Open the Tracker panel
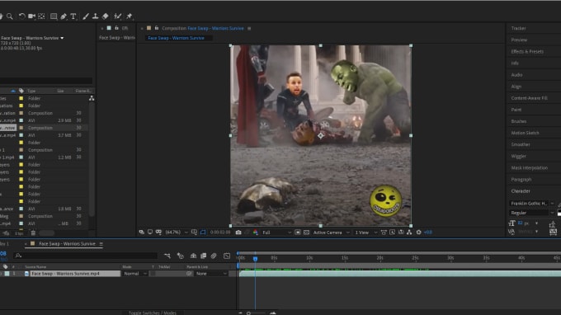The height and width of the screenshot is (315, 561). pos(518,28)
